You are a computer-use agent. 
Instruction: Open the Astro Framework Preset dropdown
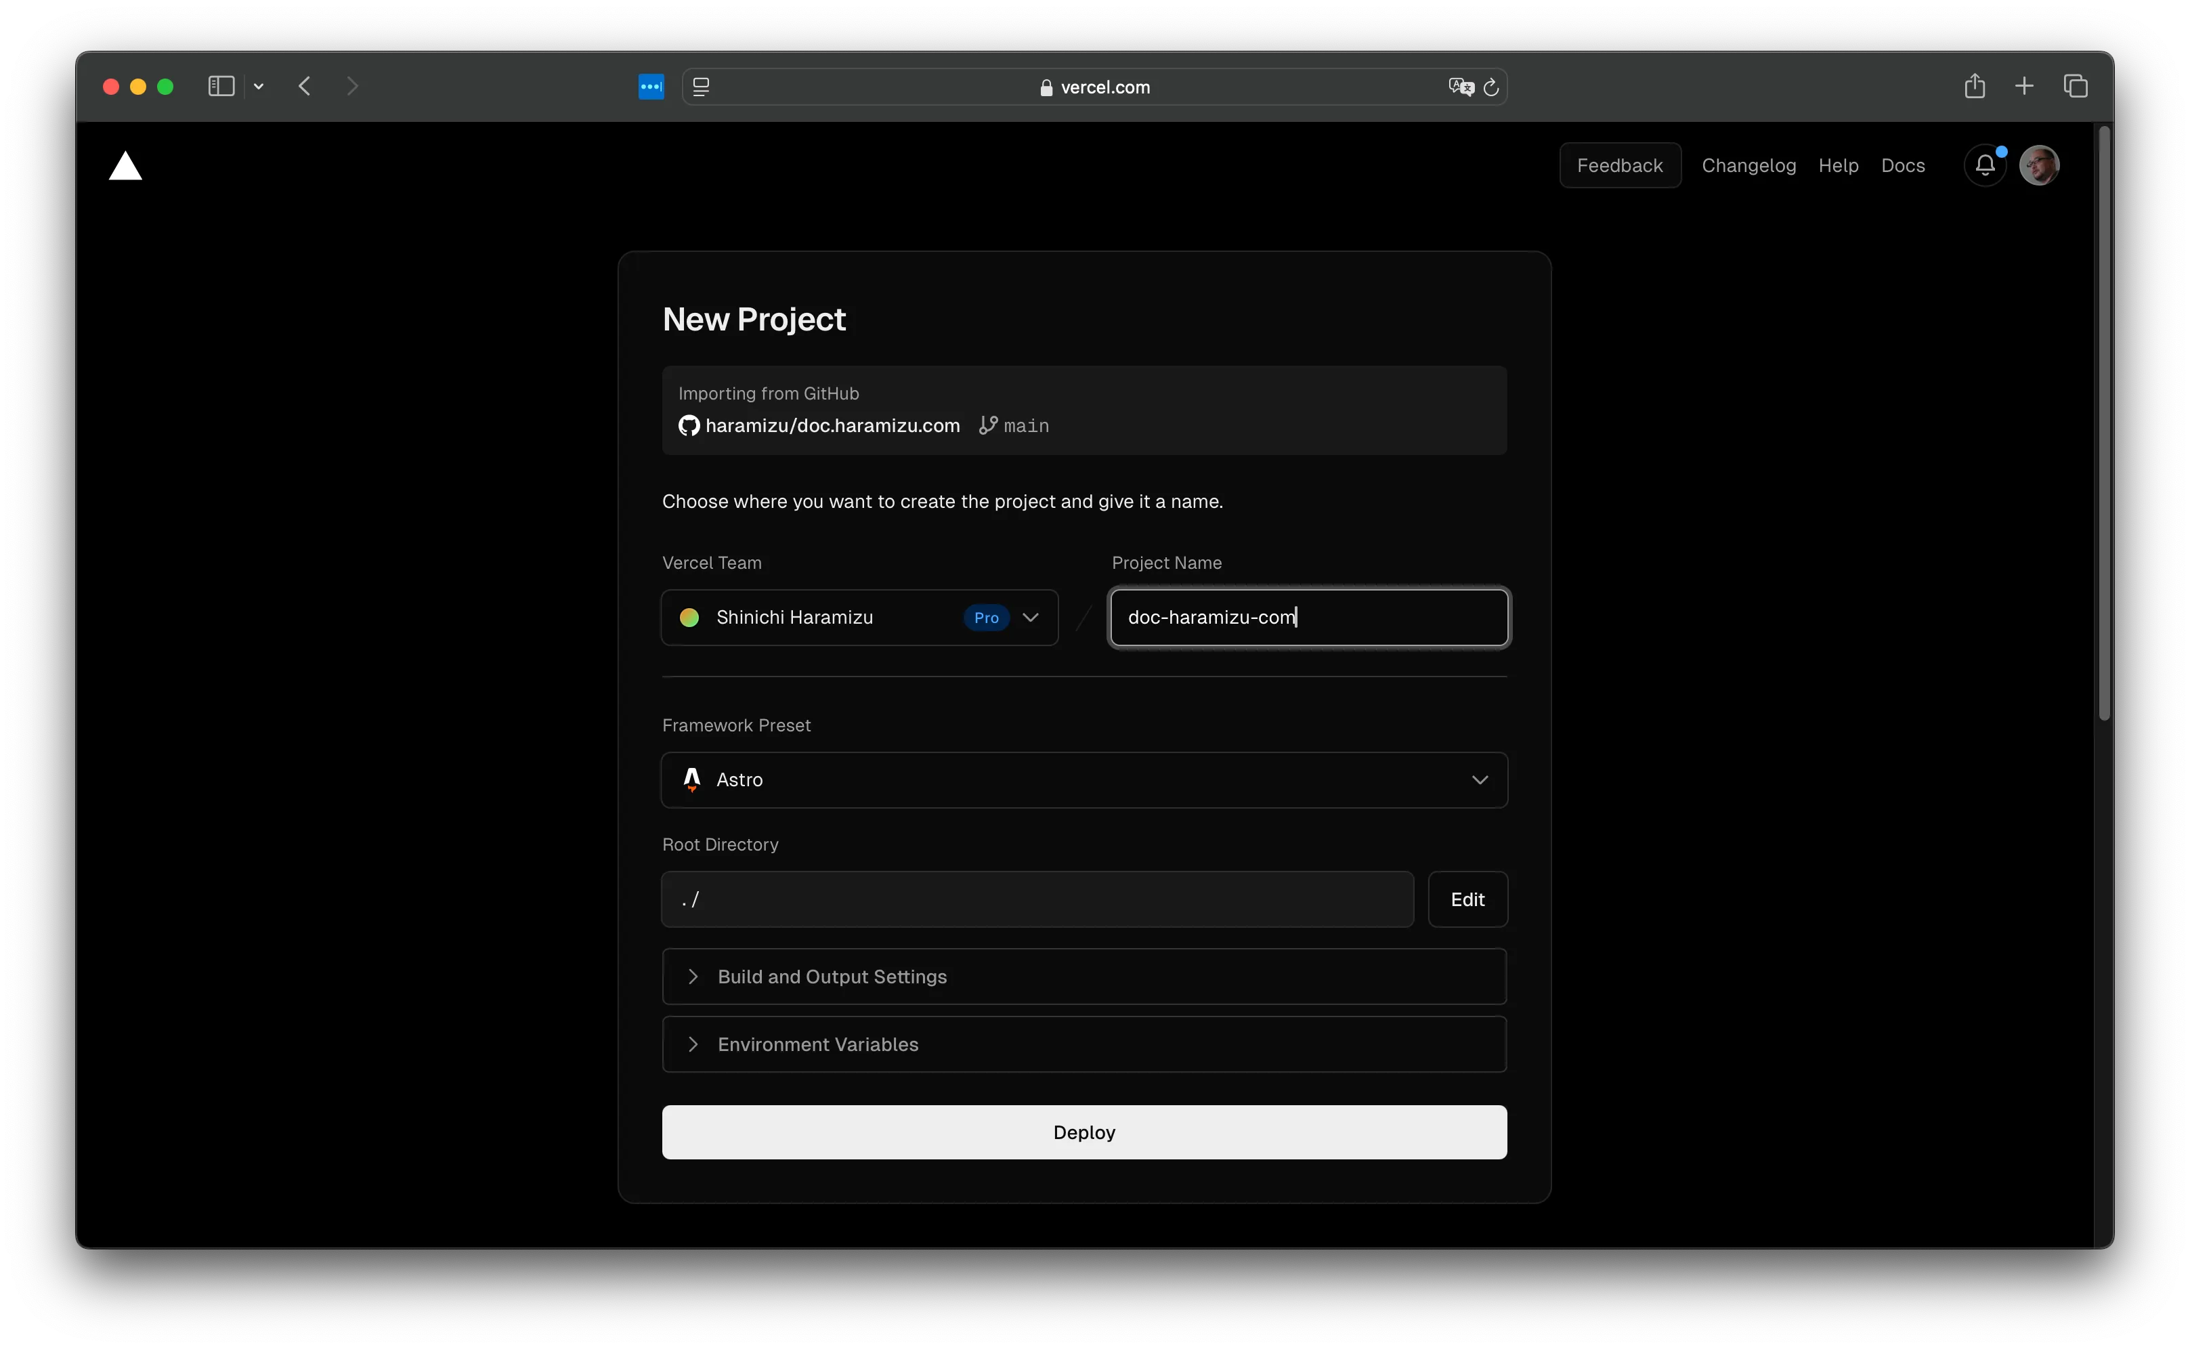(x=1084, y=779)
